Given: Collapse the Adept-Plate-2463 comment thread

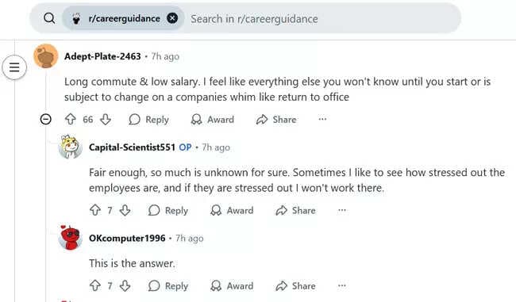Looking at the screenshot, I should 46,119.
